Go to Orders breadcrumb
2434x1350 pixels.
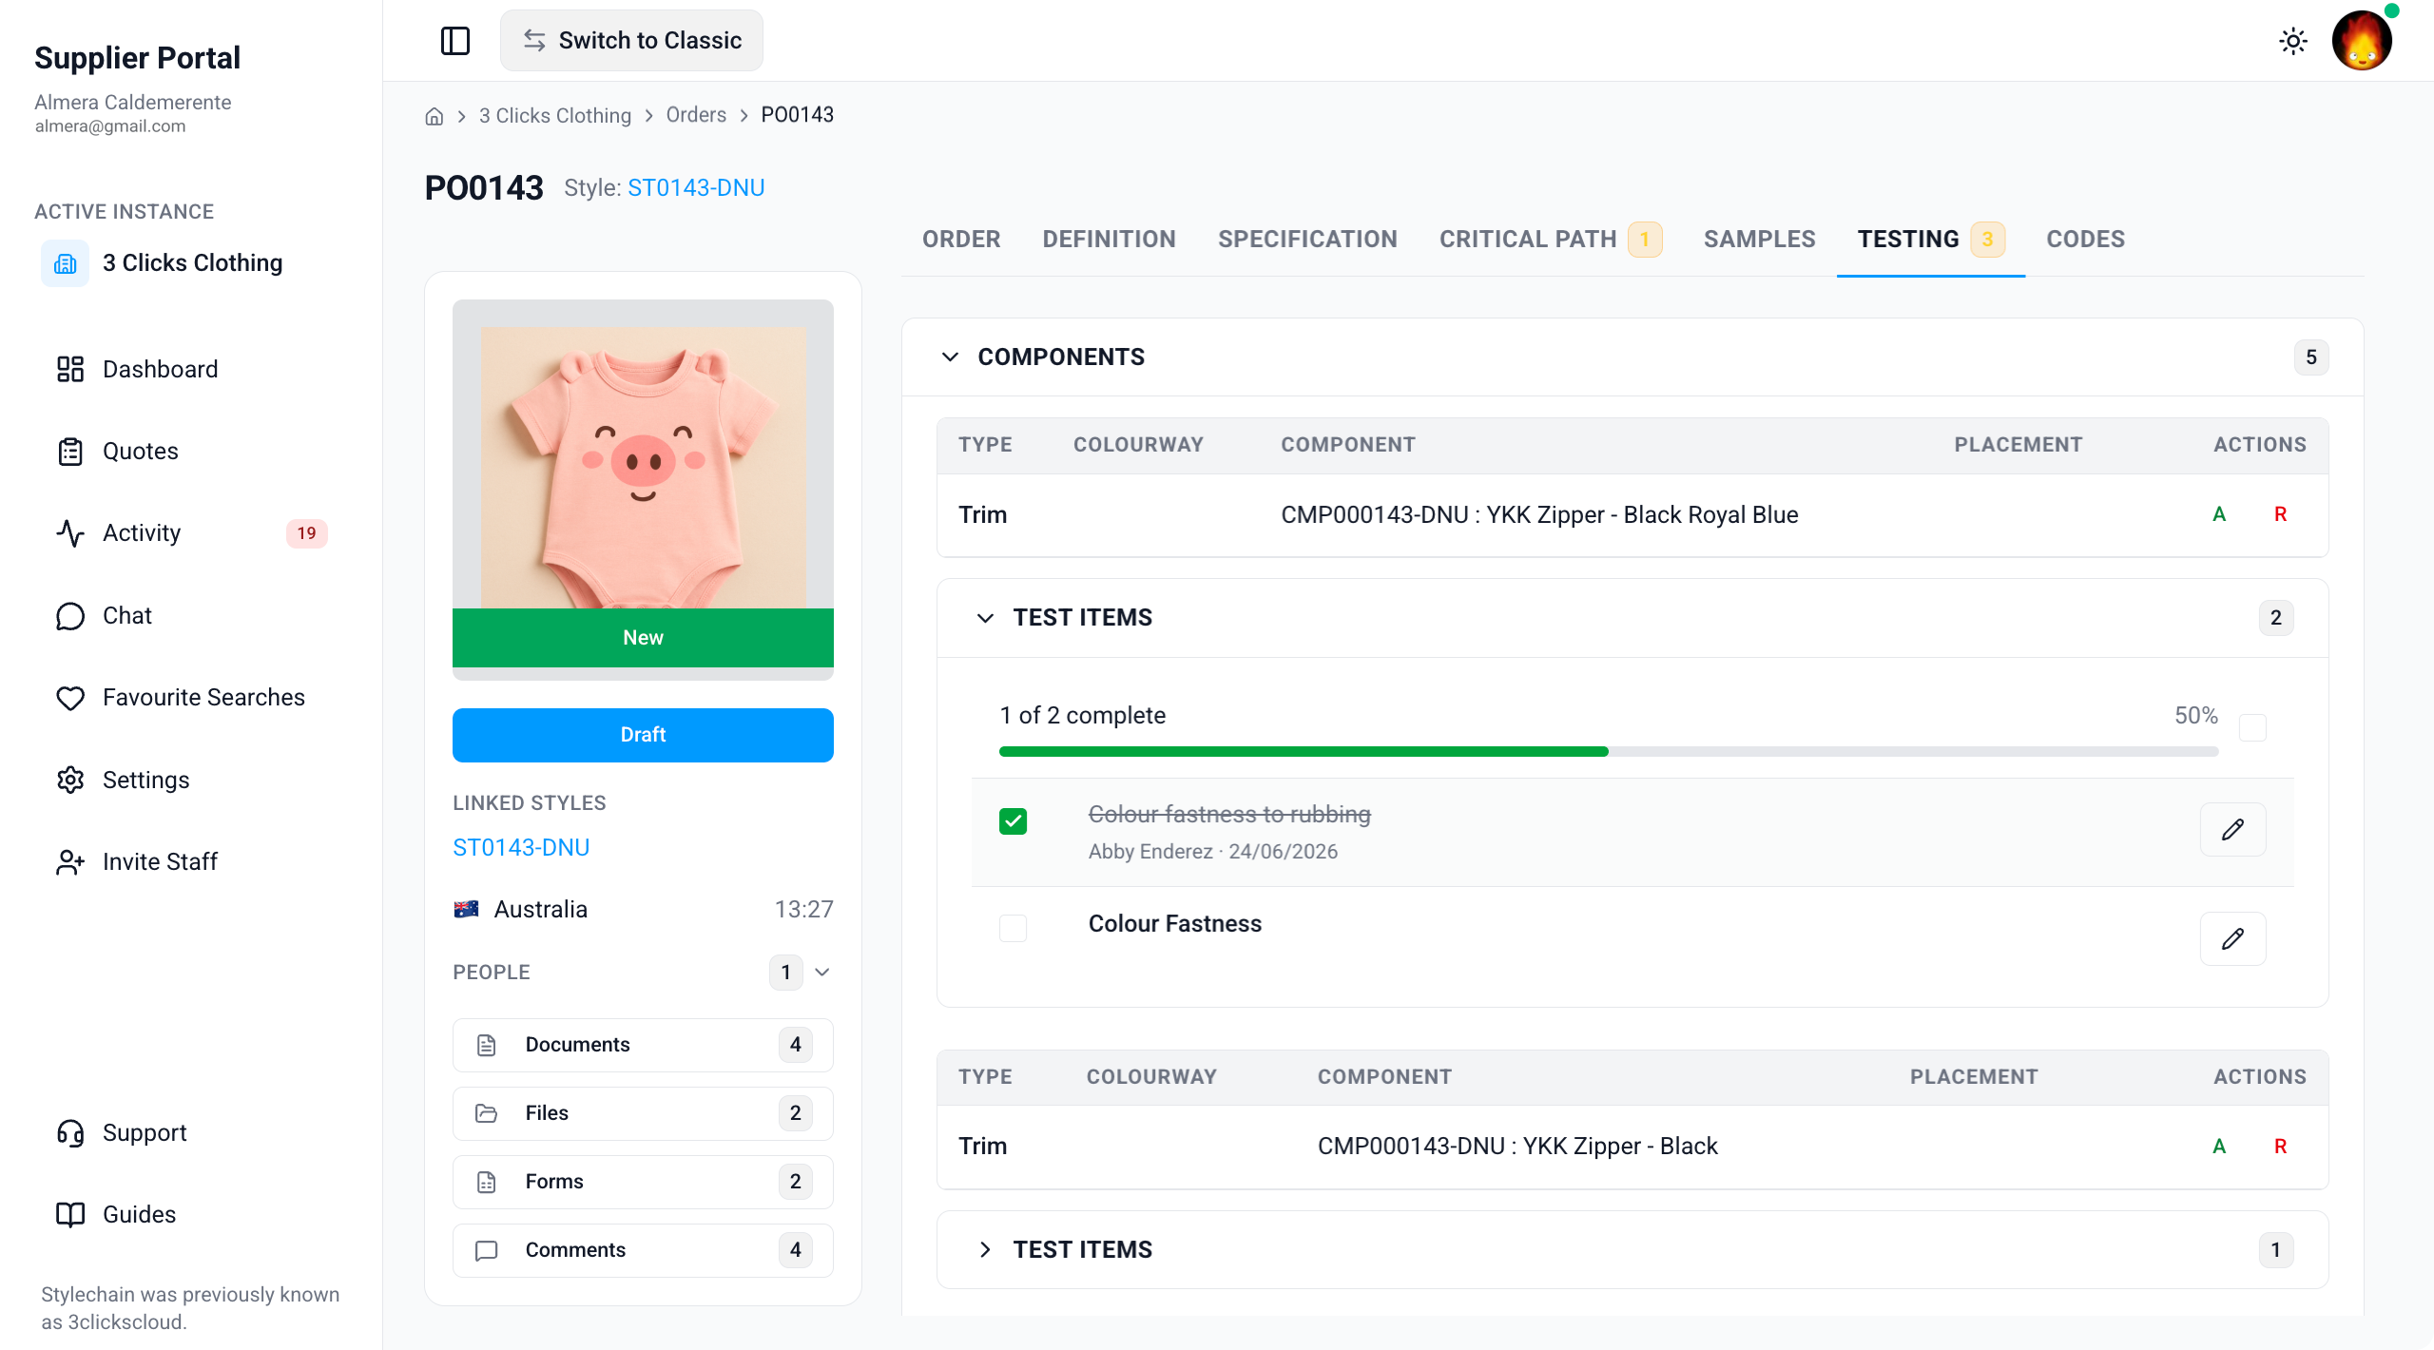click(696, 116)
